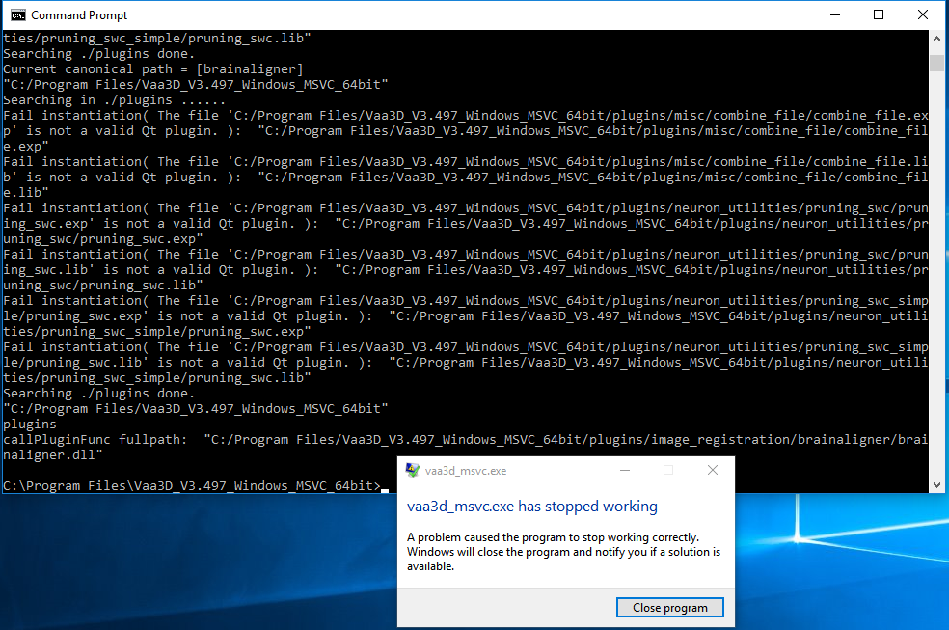
Task: Click the console scrollbar down arrow
Action: 936,483
